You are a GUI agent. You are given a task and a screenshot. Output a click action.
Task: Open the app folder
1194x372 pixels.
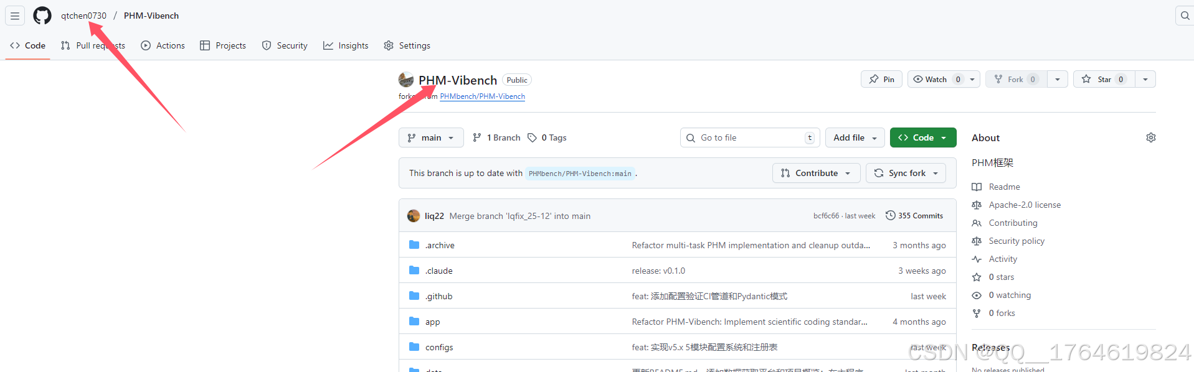point(433,322)
